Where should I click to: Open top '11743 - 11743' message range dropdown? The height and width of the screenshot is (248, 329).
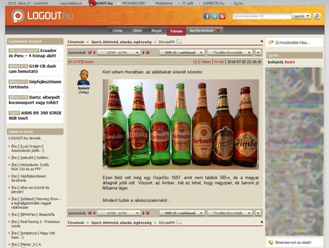[x=119, y=53]
